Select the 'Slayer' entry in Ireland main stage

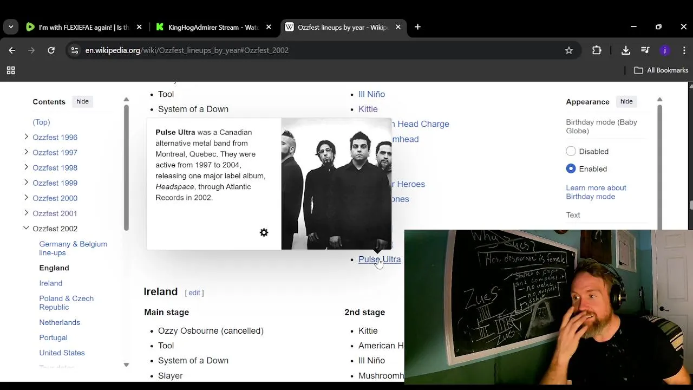click(x=170, y=375)
